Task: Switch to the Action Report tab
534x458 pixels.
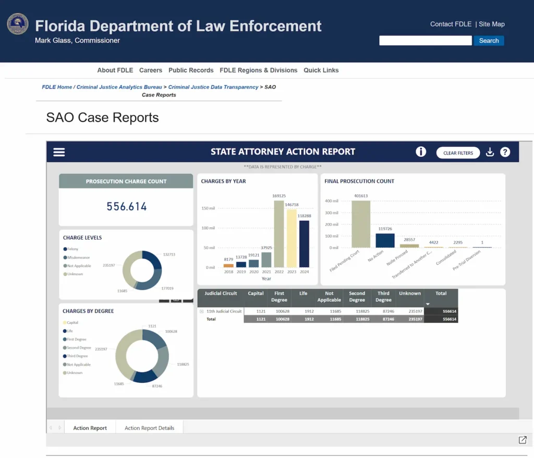Action: (x=90, y=428)
